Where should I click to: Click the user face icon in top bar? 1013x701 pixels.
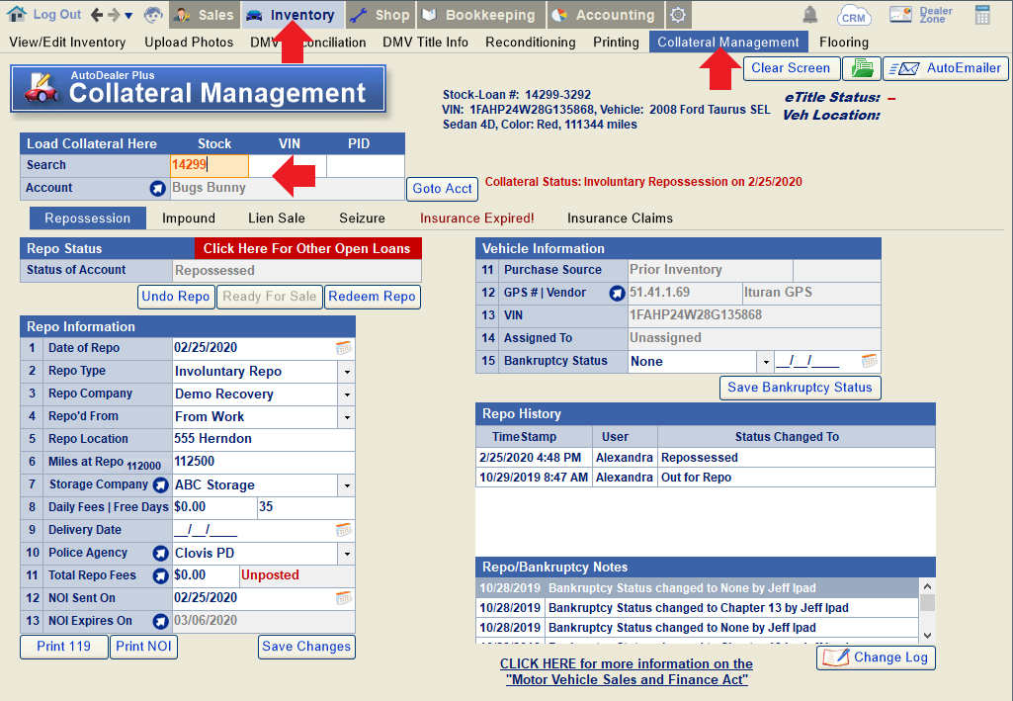click(153, 15)
